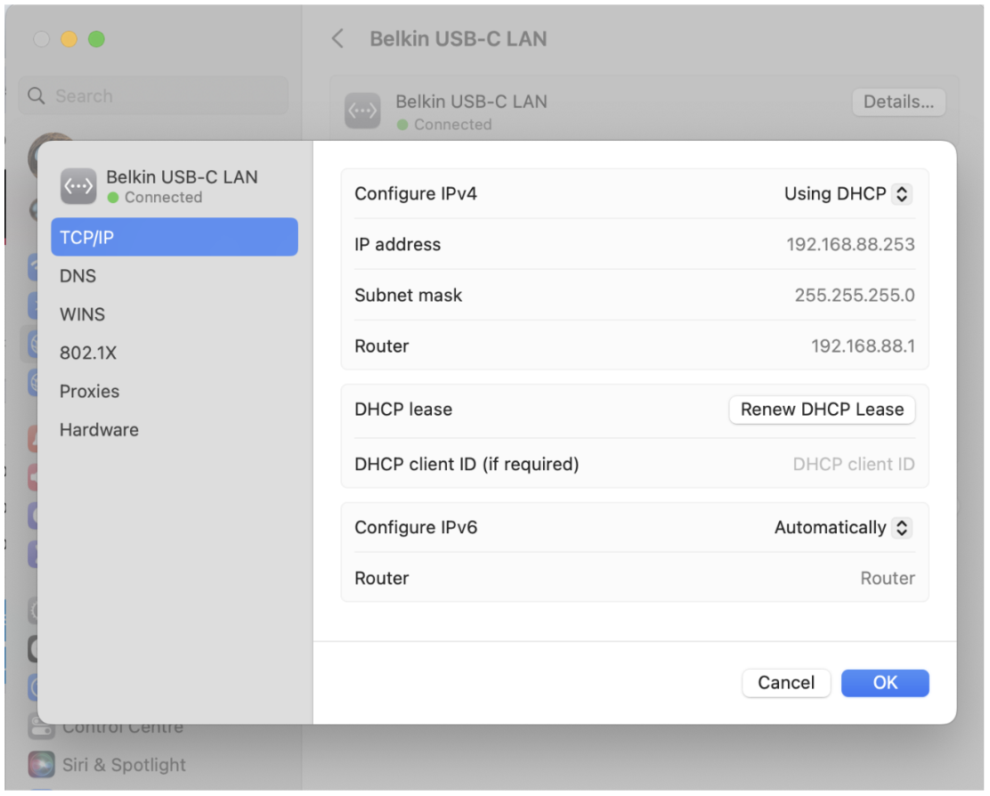990x796 pixels.
Task: Click the up-down arrows beside Automatically
Action: (902, 527)
